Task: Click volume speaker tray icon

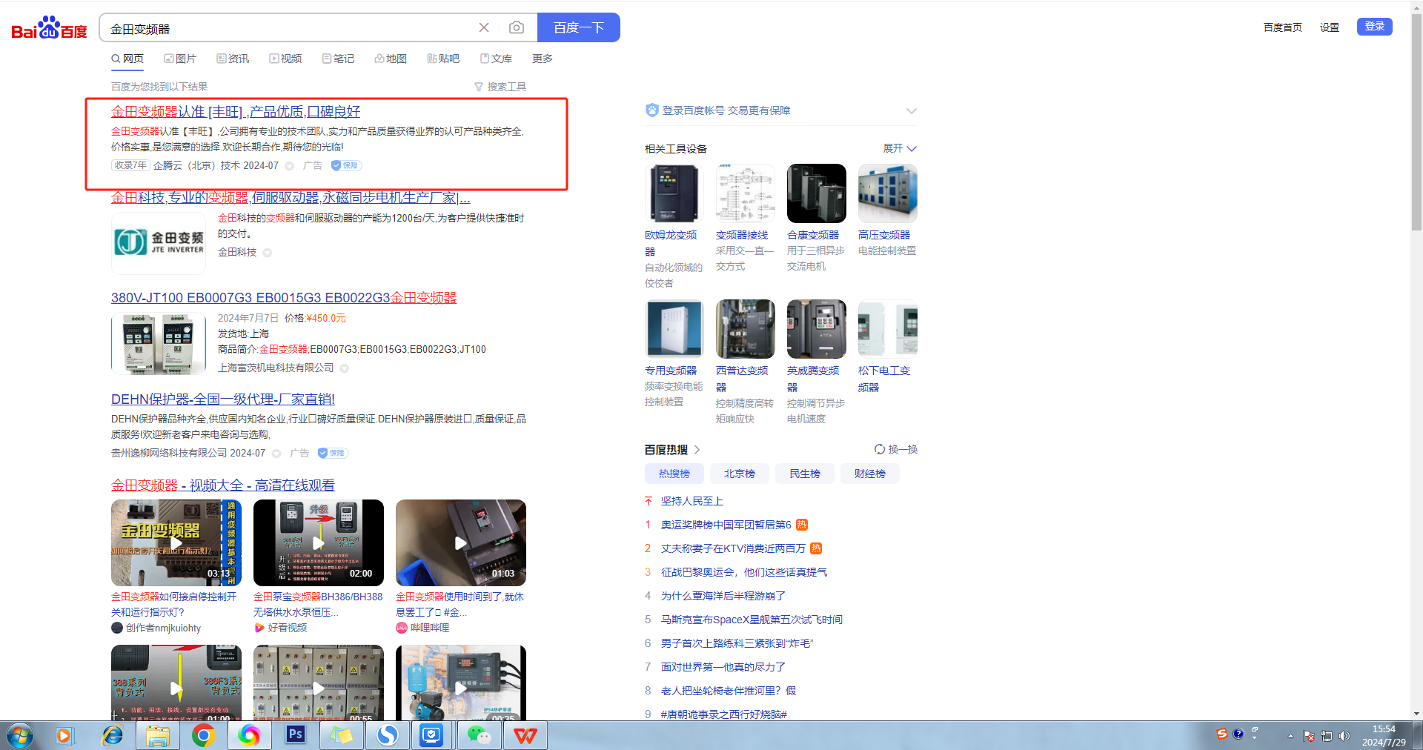Action: tap(1344, 736)
